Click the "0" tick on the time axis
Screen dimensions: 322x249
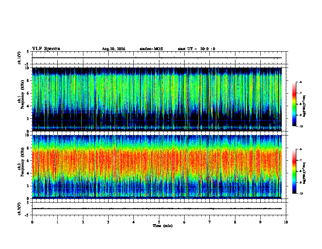(32, 222)
